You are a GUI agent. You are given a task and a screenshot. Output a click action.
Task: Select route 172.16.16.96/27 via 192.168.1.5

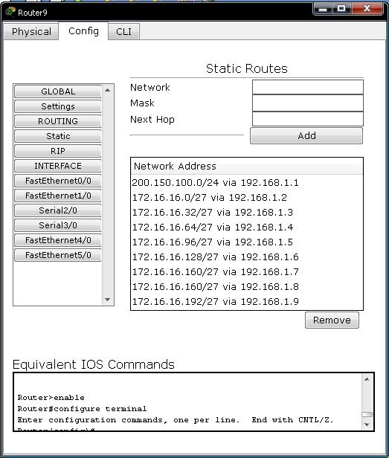247,242
